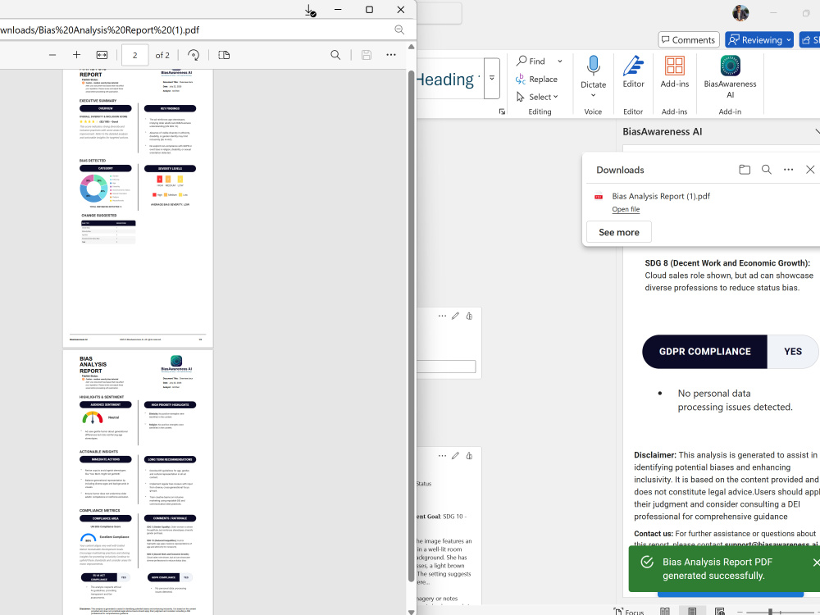The width and height of the screenshot is (820, 615).
Task: Rotate the PDF page
Action: tap(194, 55)
